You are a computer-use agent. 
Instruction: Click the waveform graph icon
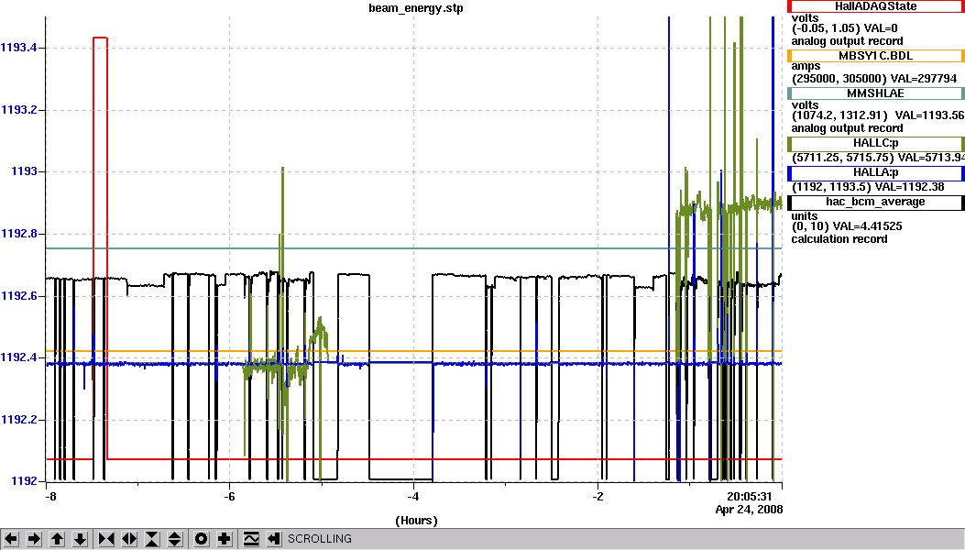point(250,539)
